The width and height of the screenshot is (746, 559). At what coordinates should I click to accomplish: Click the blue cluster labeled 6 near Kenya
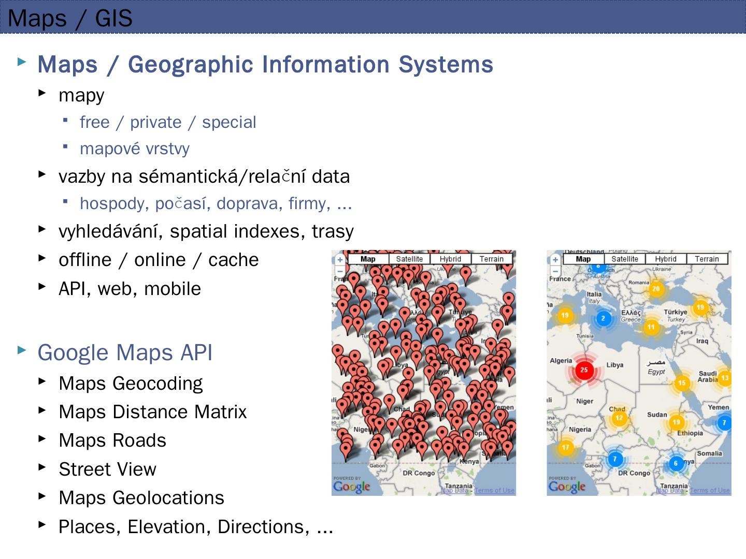click(x=675, y=463)
